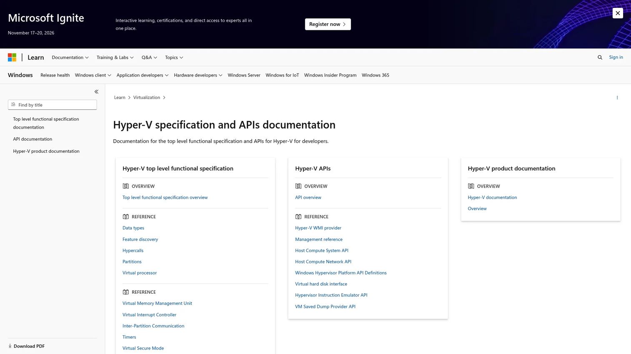
Task: Dismiss the Microsoft Ignite banner
Action: [618, 13]
